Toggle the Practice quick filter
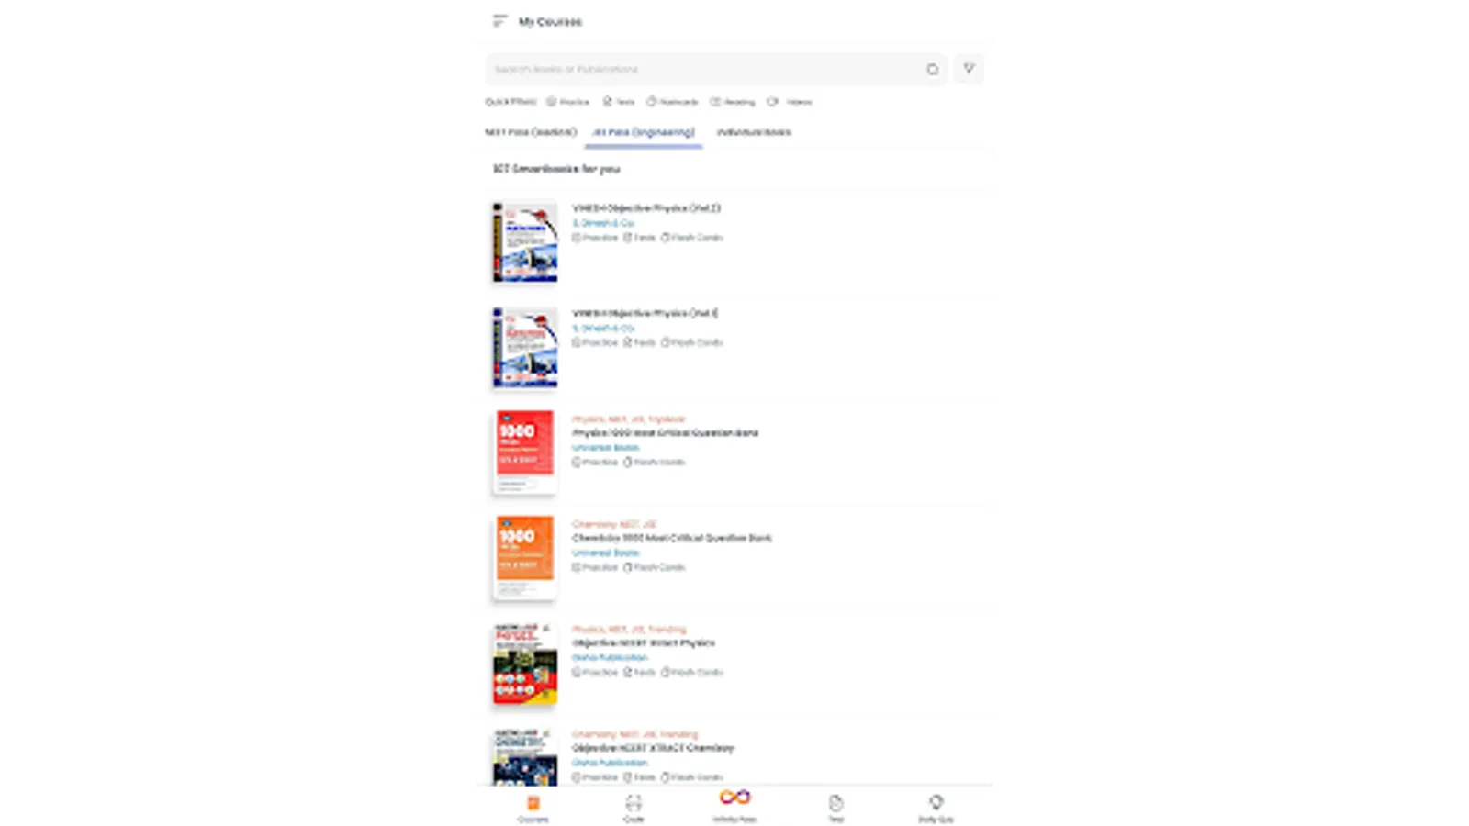This screenshot has width=1469, height=826. tap(568, 102)
